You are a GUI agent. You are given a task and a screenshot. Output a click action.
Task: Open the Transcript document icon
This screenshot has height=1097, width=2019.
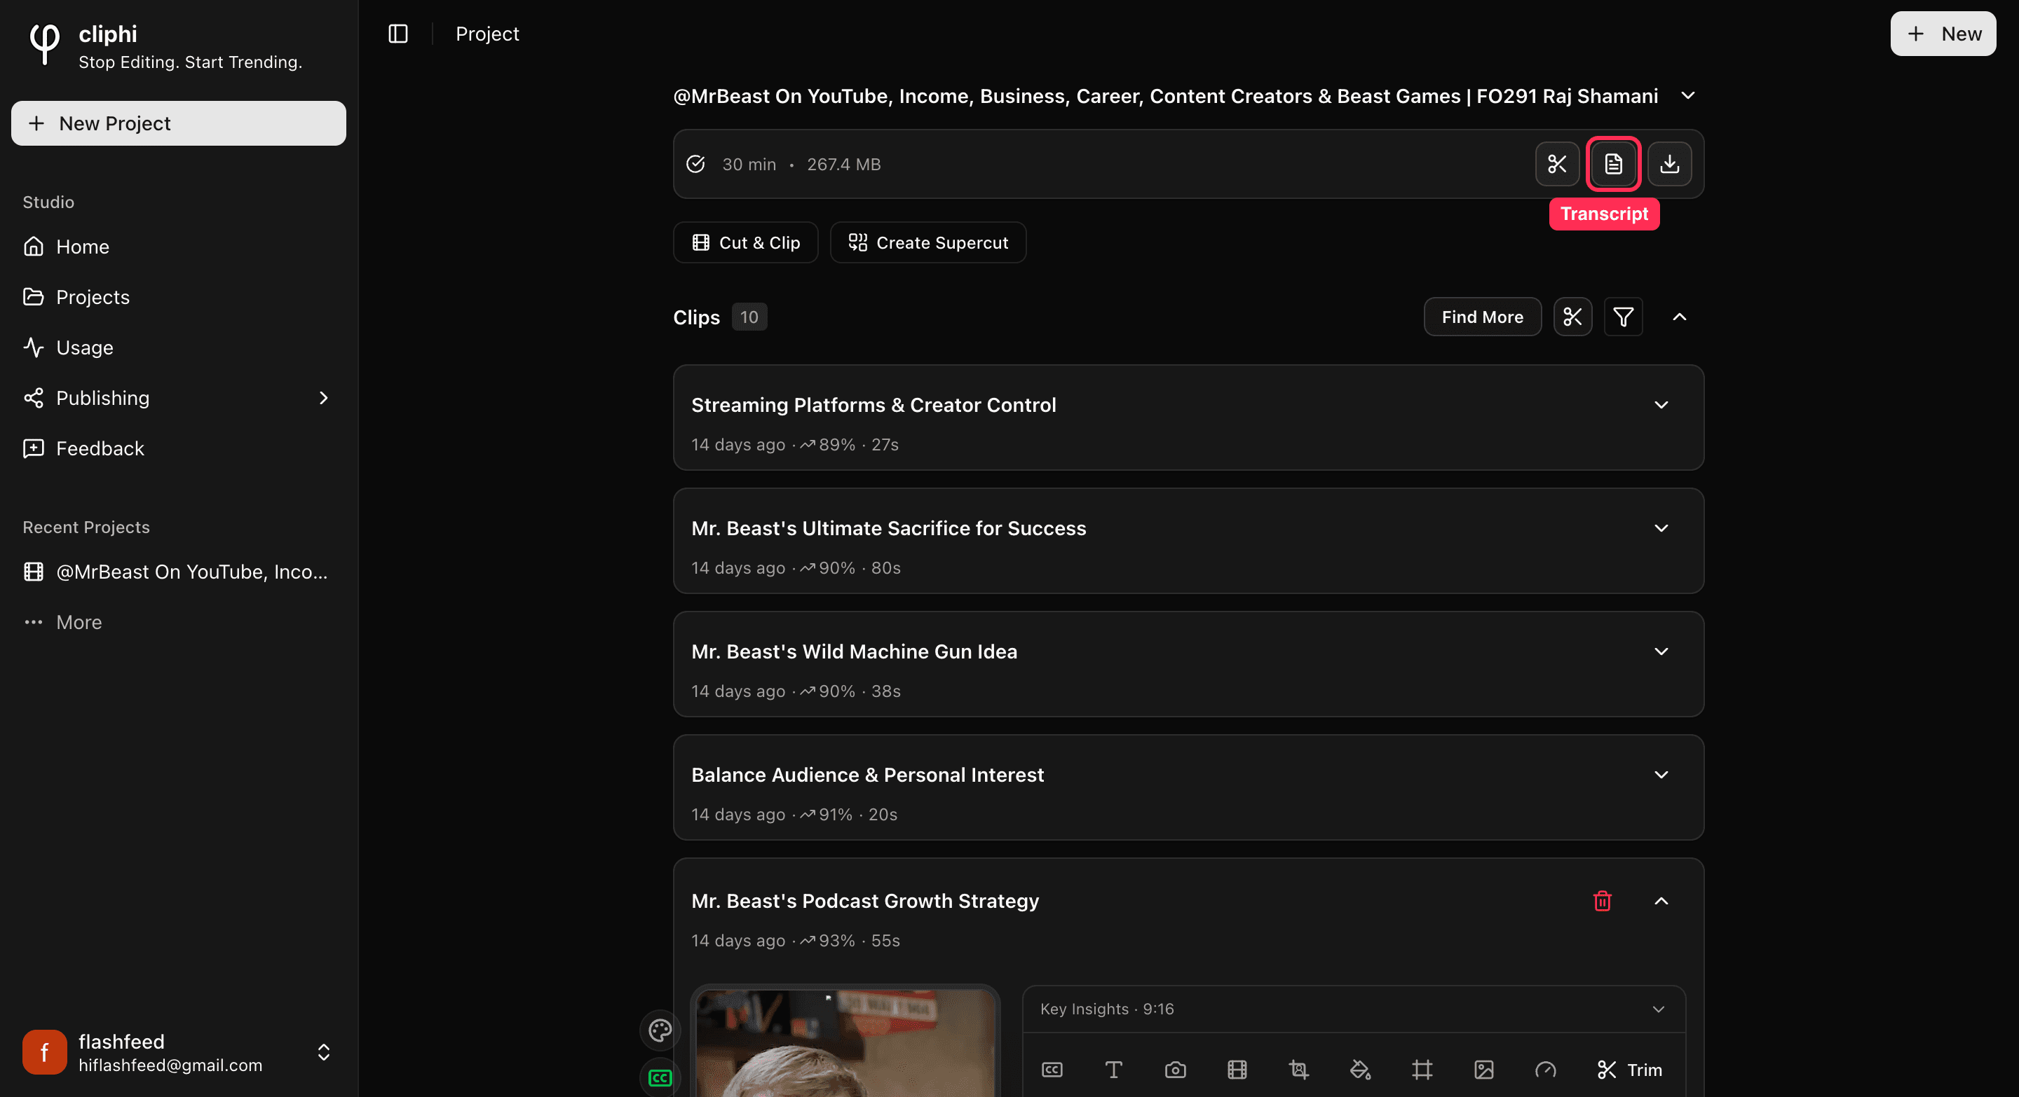click(x=1613, y=164)
